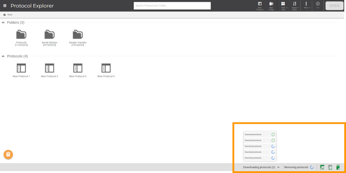Open the More options dropdown

(x=306, y=5)
